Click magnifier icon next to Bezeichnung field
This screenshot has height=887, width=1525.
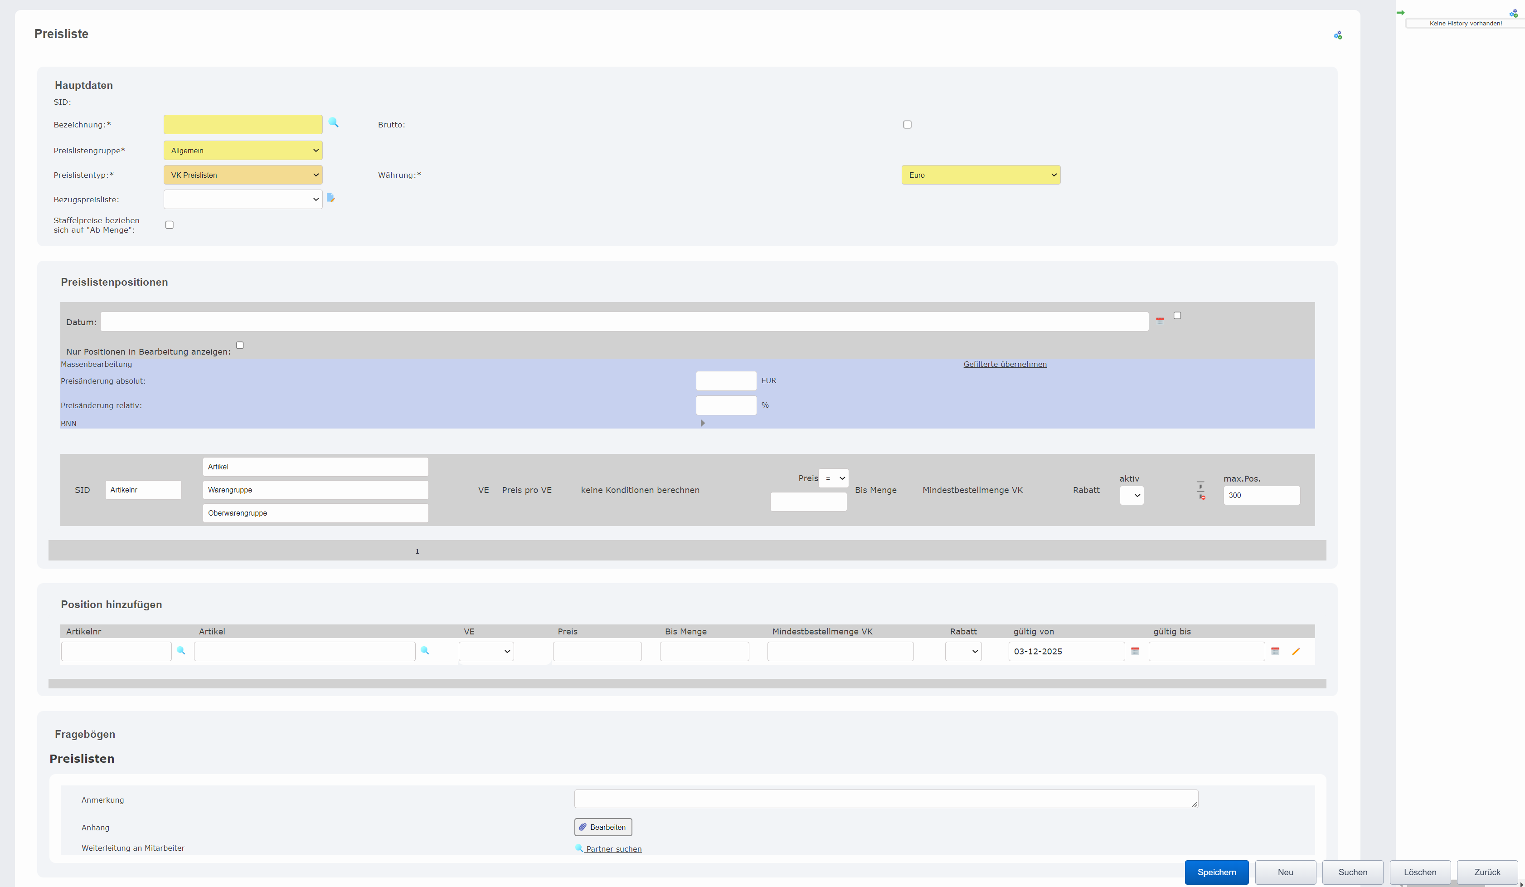[334, 123]
